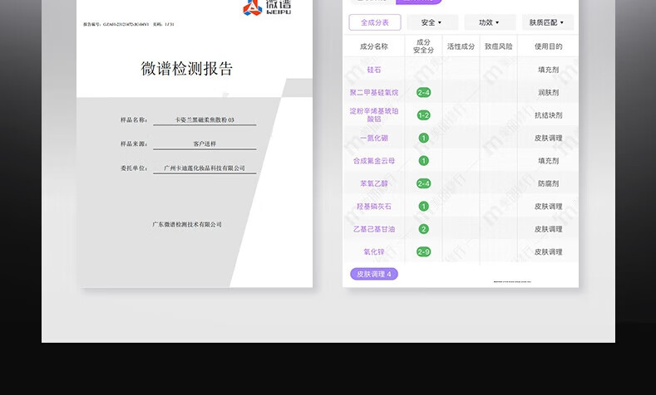Click the safety badge 2 for 乙基己基甘油
Screen dimensions: 656x395
click(424, 229)
